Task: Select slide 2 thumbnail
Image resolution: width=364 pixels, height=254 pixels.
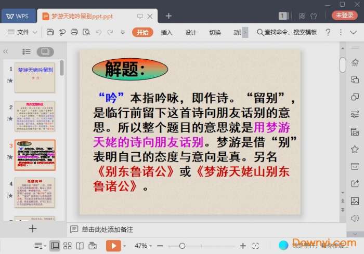Action: tap(35, 116)
